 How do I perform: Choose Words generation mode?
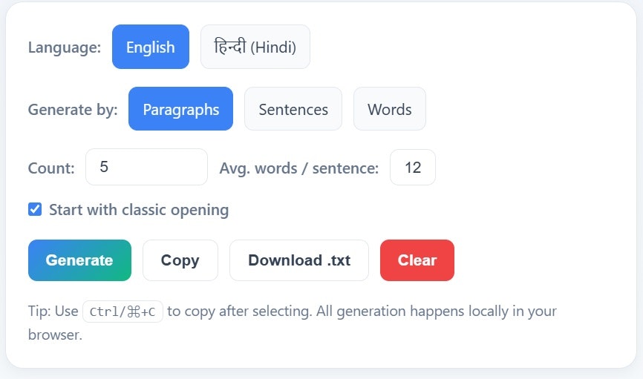click(390, 108)
